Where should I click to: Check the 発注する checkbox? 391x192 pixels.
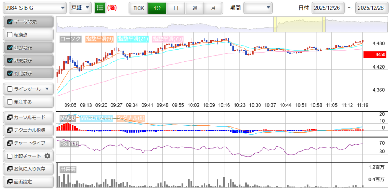coord(10,102)
